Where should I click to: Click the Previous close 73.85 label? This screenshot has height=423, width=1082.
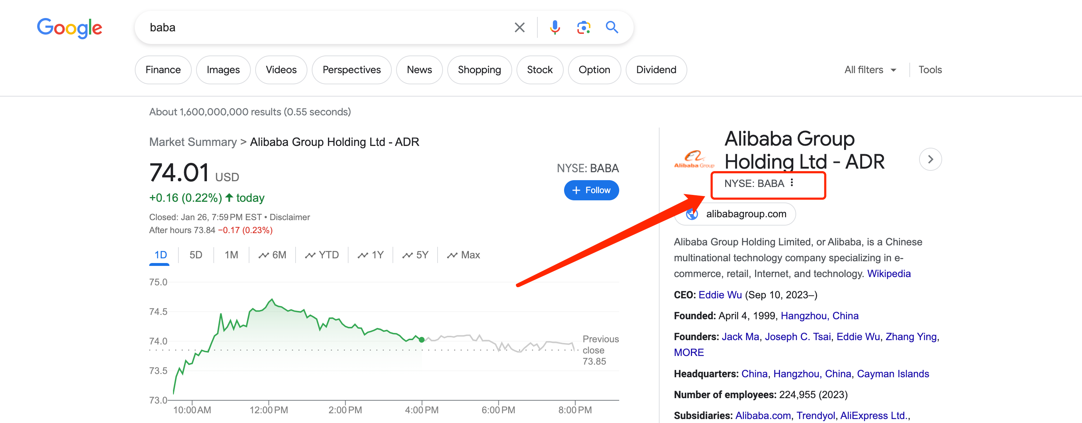[x=600, y=350]
